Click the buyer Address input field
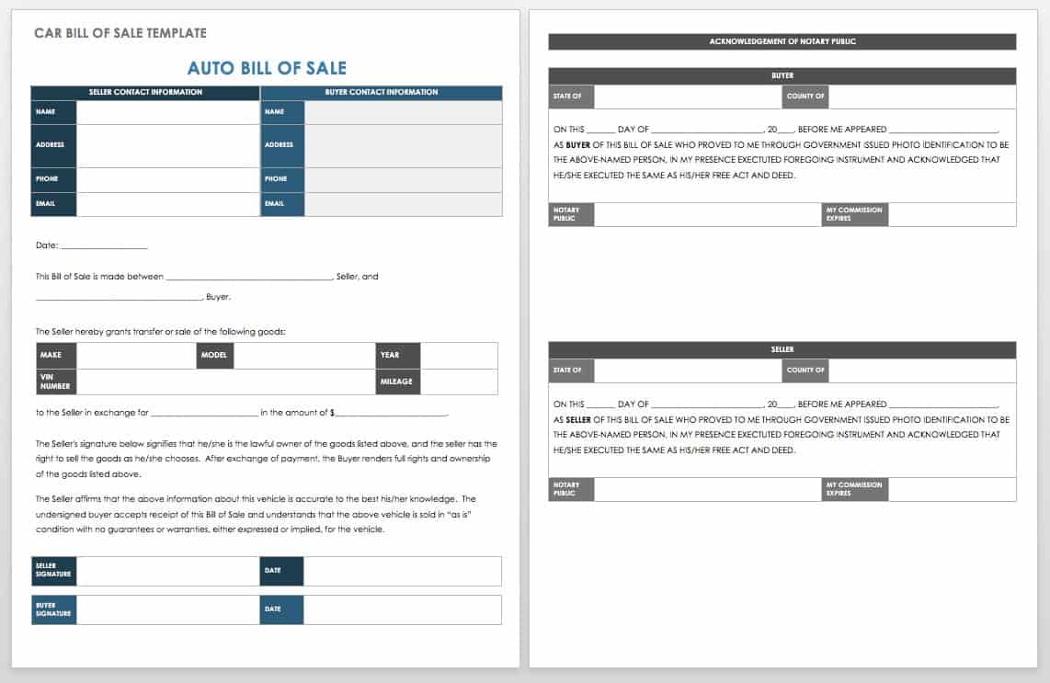Image resolution: width=1050 pixels, height=683 pixels. pos(403,145)
